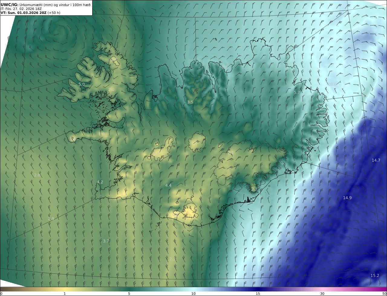Click the 3.5 value in north Iceland
Screen dimensions: 387x296
click(x=190, y=102)
